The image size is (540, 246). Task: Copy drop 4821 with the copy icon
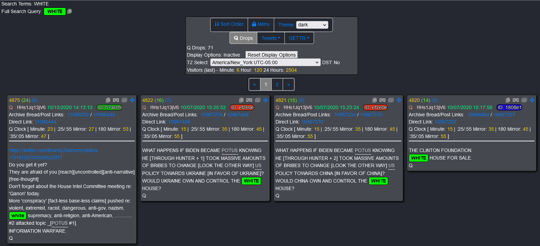(374, 100)
